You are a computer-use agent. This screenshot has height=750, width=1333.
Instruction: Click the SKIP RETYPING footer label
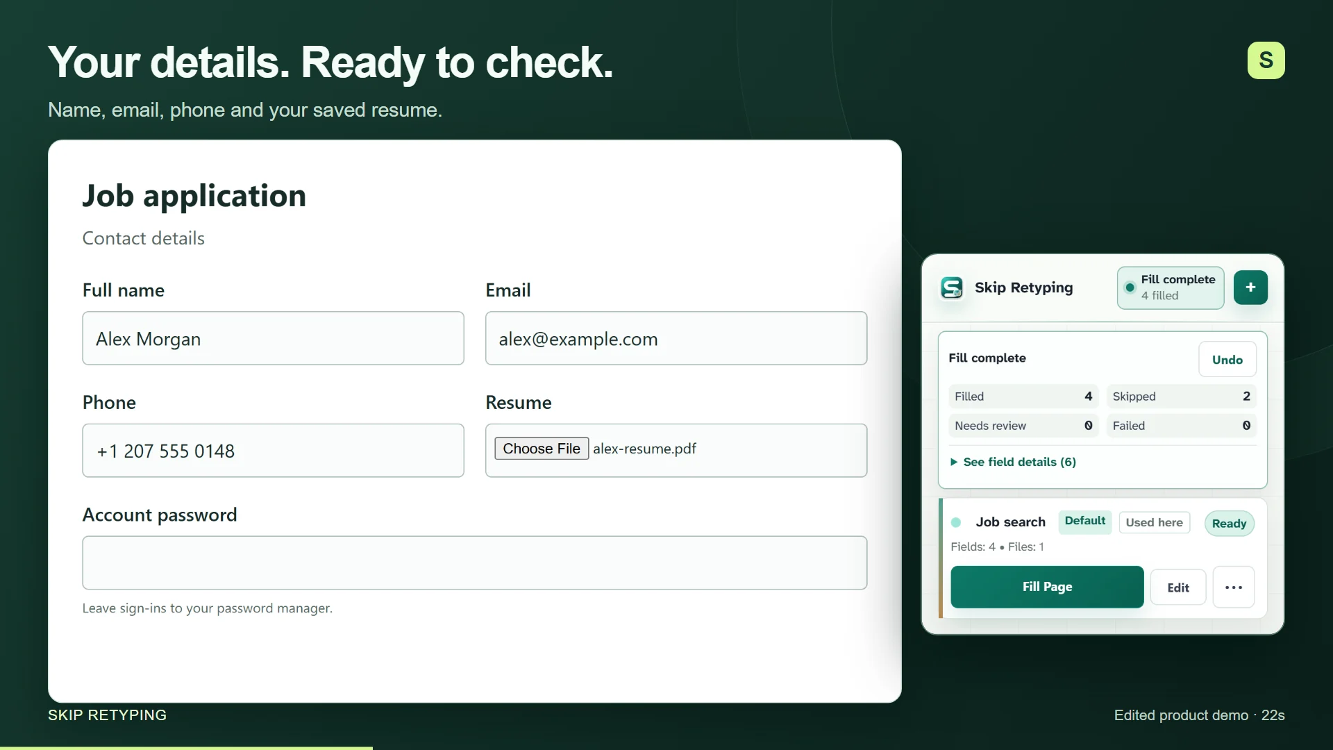107,715
